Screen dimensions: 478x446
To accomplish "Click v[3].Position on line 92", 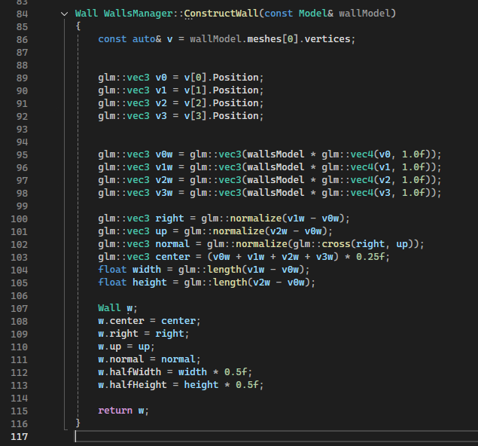I will pos(218,116).
